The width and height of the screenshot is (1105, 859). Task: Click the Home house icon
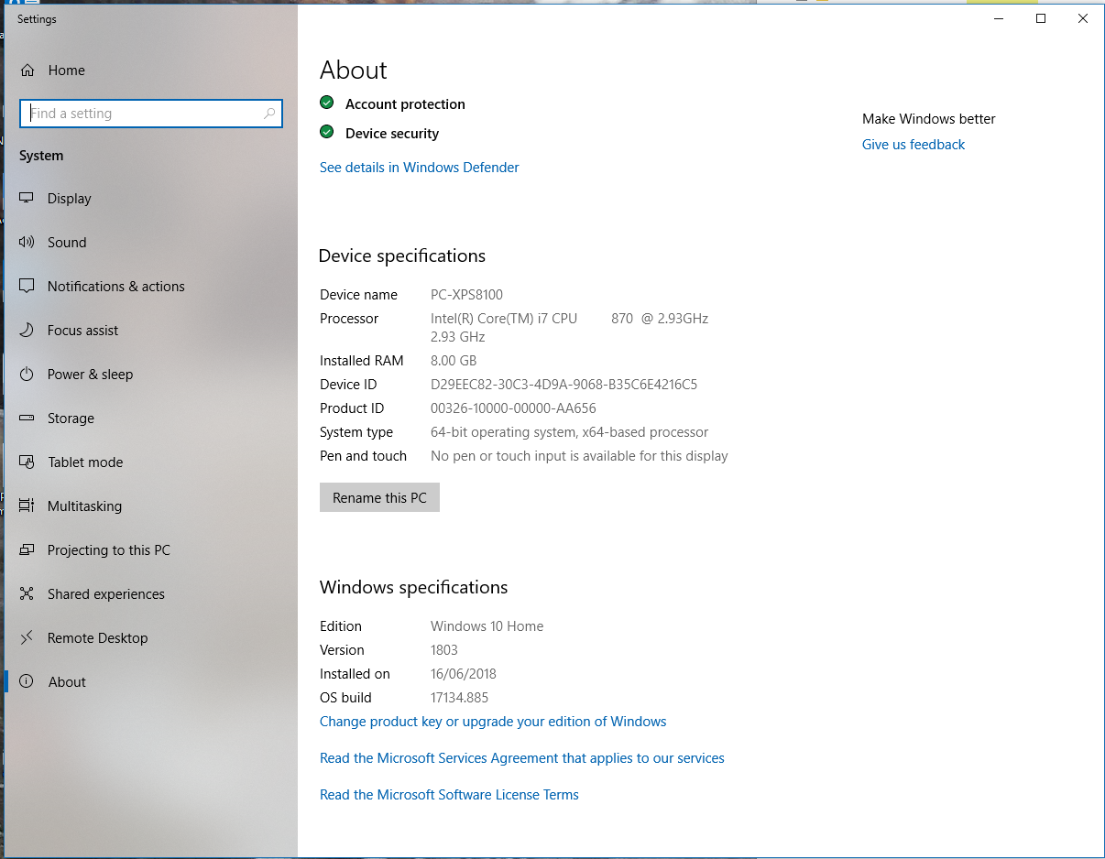(27, 71)
